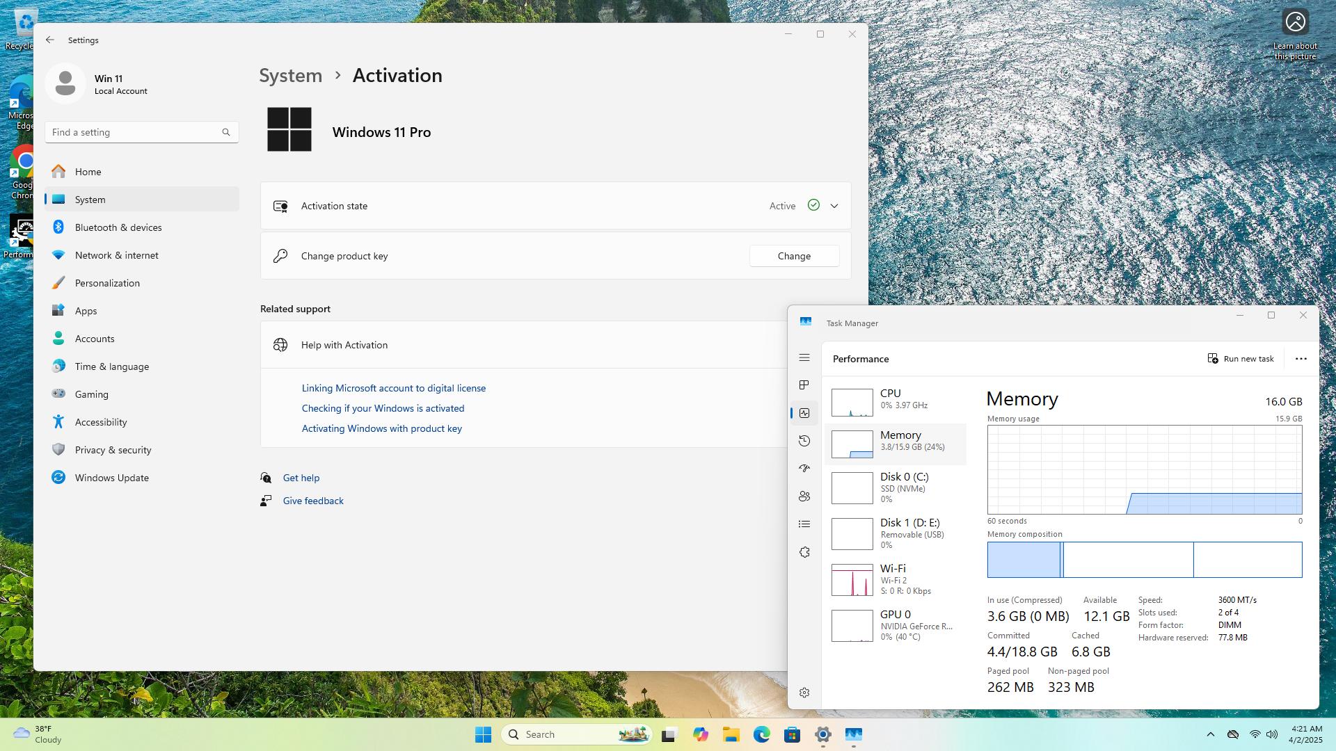Select System in Settings sidebar
The width and height of the screenshot is (1336, 751).
(142, 200)
